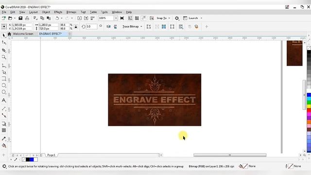Switch to the ENGRAVE EFFECT tab
Image resolution: width=311 pixels, height=175 pixels.
click(51, 34)
